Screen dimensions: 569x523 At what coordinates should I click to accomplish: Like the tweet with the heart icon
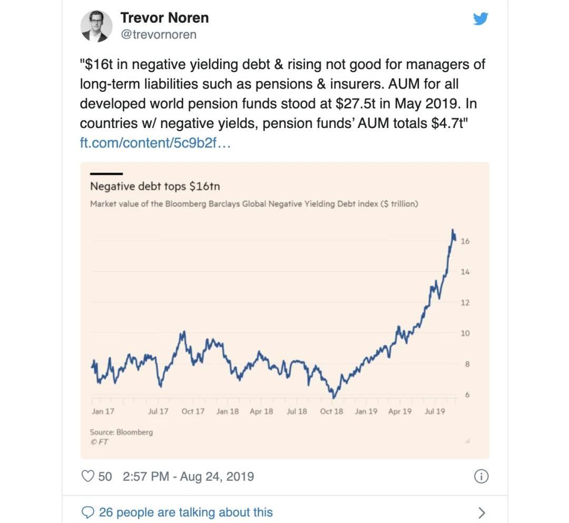pos(87,477)
